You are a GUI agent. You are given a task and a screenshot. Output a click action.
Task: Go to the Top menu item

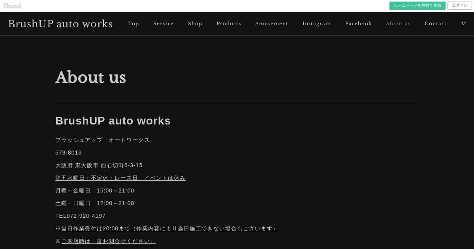pos(134,24)
